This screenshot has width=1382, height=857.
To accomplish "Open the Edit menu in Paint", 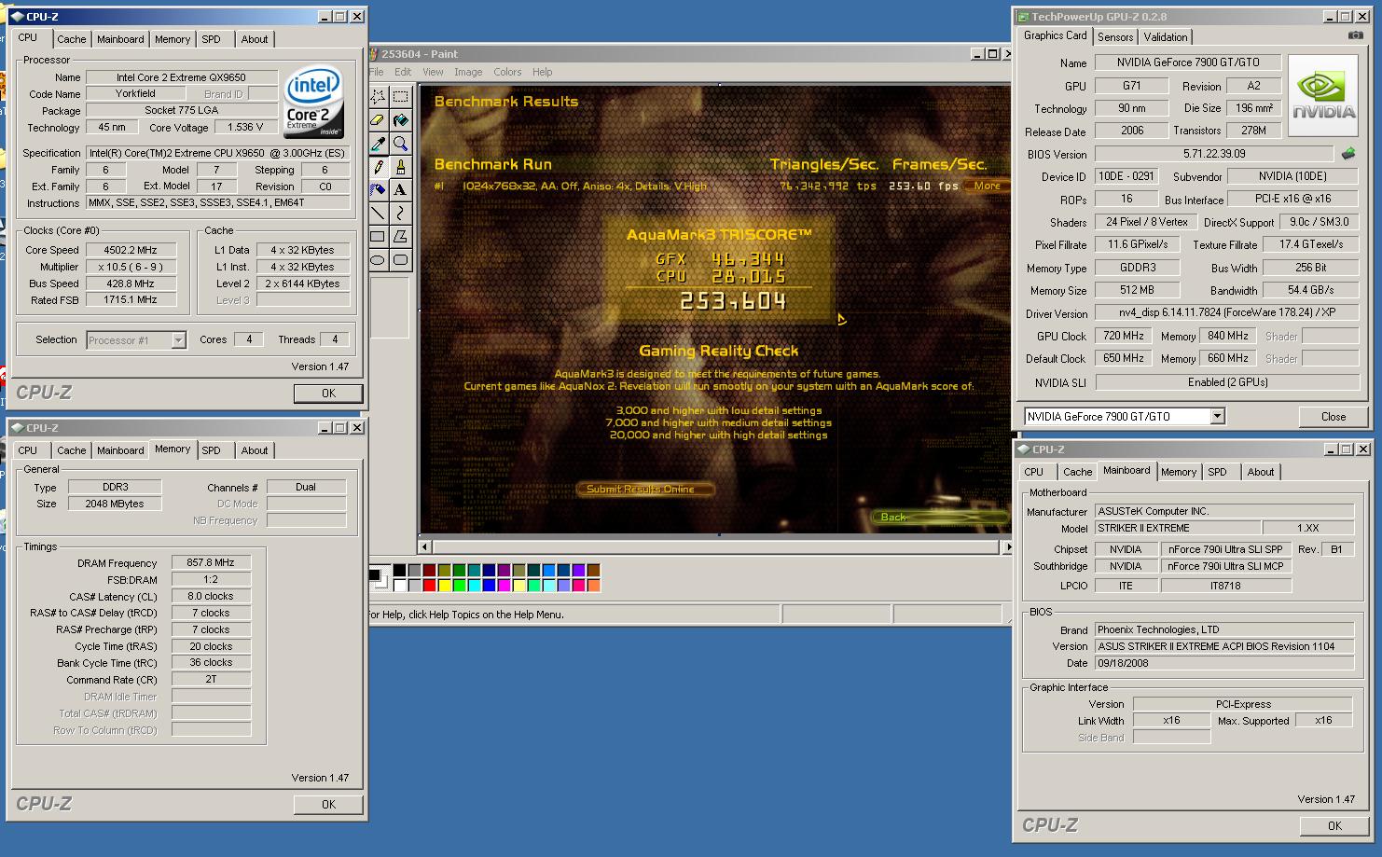I will coord(403,72).
